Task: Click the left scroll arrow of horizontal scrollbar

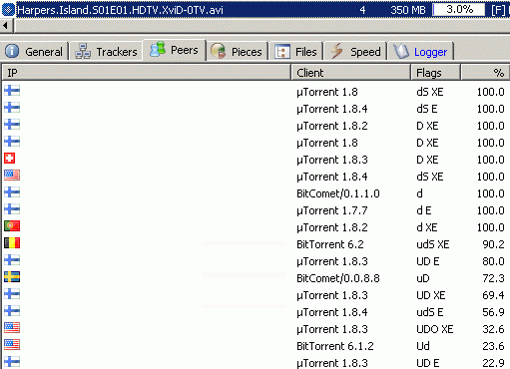Action: tap(6, 26)
